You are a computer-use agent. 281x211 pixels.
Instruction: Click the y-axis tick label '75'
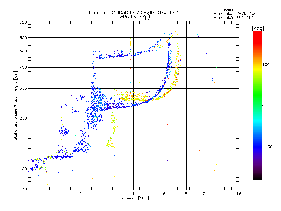click(x=25, y=188)
